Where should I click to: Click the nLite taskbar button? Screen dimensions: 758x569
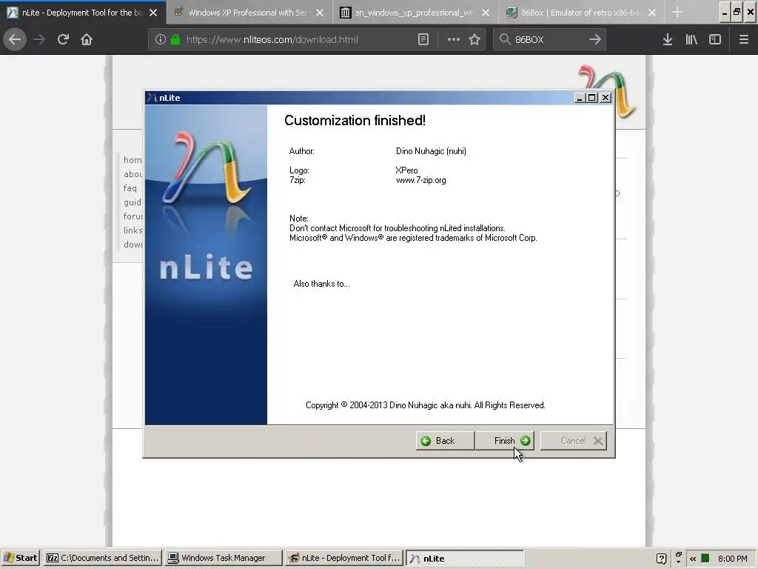point(465,558)
